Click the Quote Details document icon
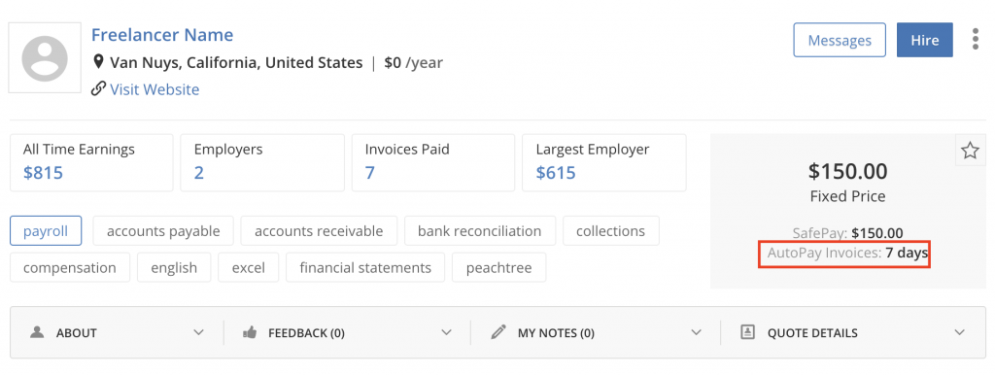The height and width of the screenshot is (375, 995). [x=747, y=332]
